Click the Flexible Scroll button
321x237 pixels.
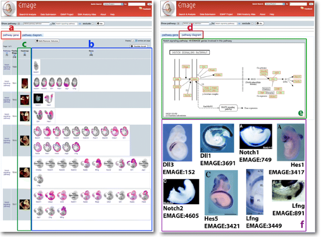coord(139,46)
